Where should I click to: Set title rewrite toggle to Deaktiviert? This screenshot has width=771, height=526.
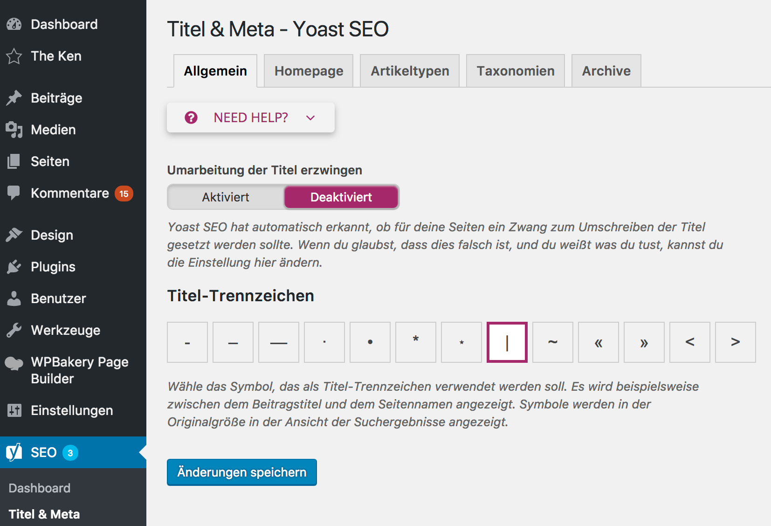341,197
